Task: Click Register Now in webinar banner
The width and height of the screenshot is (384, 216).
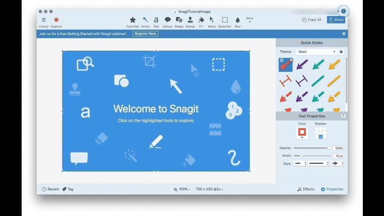Action: click(146, 34)
